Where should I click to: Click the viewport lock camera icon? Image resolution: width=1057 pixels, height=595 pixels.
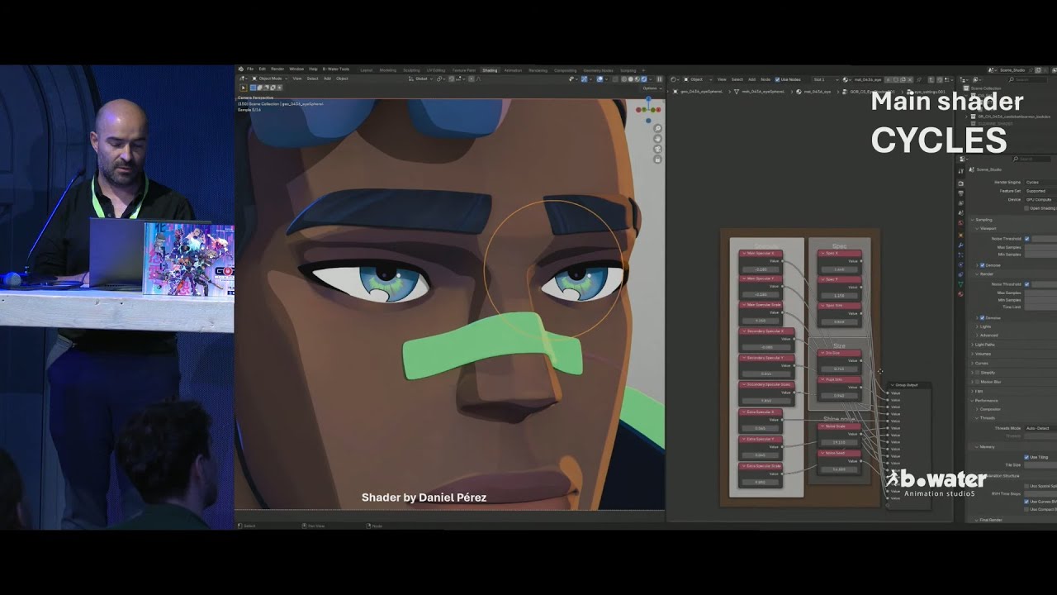point(658,159)
